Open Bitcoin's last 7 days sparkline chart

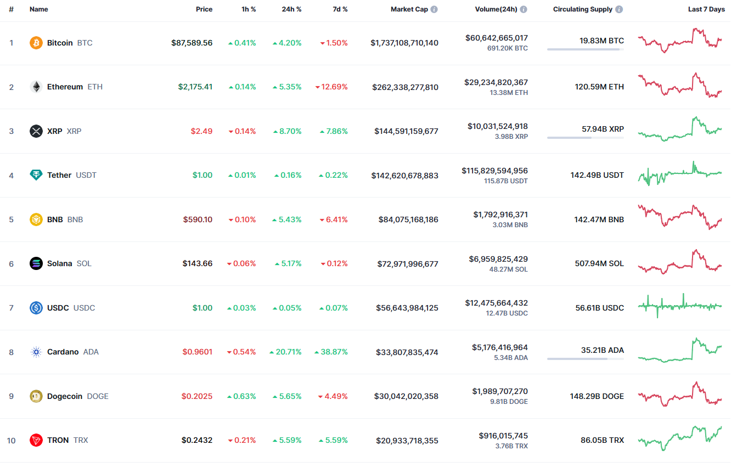point(680,40)
